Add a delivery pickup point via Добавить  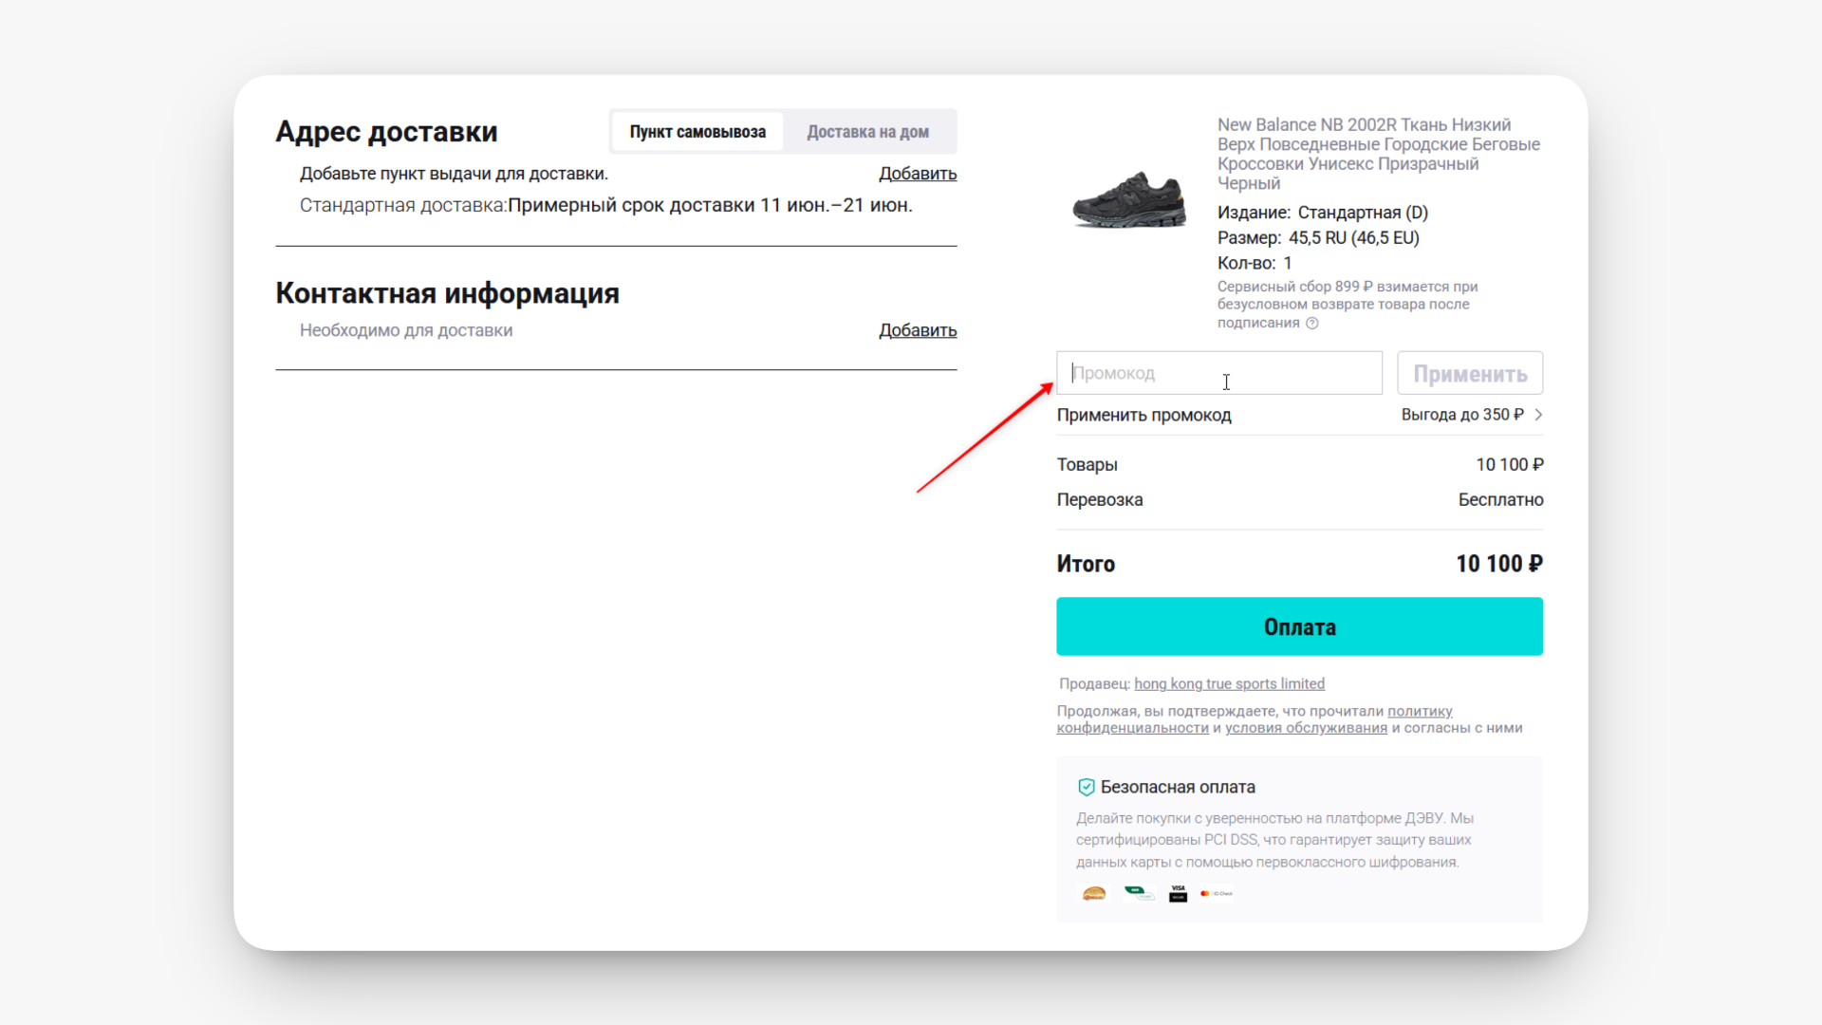point(917,174)
